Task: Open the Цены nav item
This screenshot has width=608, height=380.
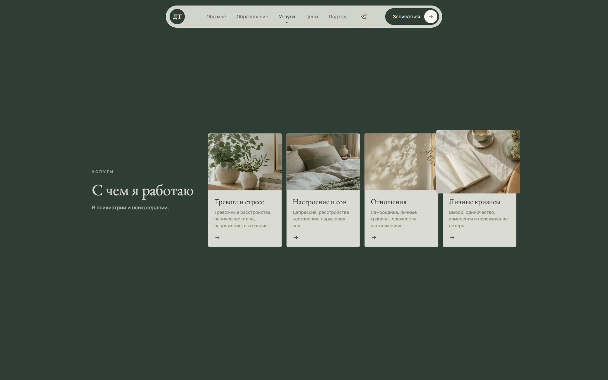Action: pos(312,17)
